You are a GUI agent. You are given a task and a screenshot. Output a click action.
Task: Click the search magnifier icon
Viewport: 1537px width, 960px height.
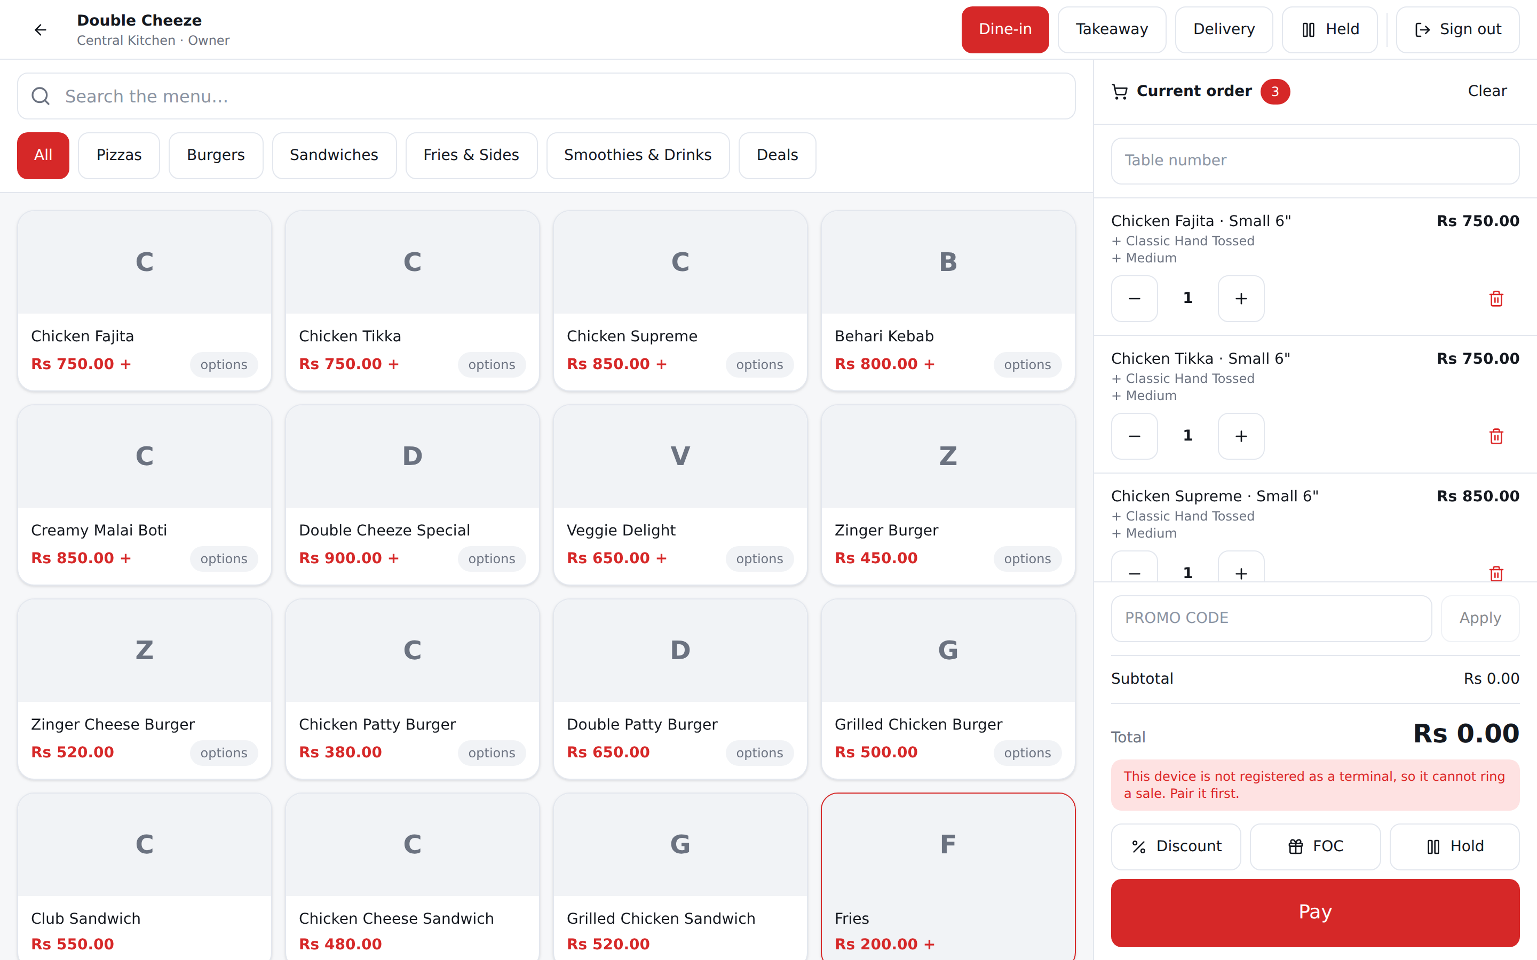(x=41, y=96)
